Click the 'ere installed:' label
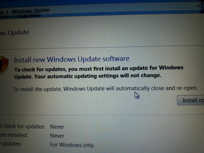 [14, 135]
